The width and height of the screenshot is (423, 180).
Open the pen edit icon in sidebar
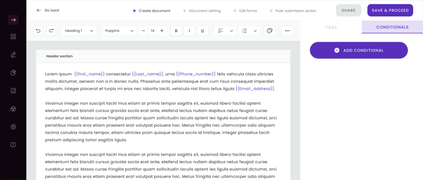click(x=13, y=55)
